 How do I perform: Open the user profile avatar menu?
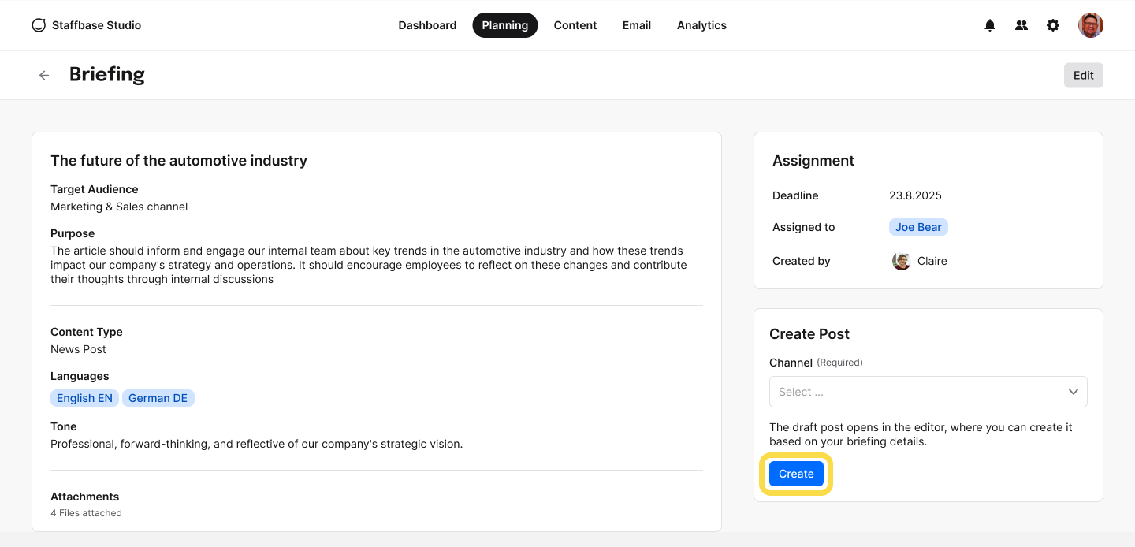coord(1091,25)
